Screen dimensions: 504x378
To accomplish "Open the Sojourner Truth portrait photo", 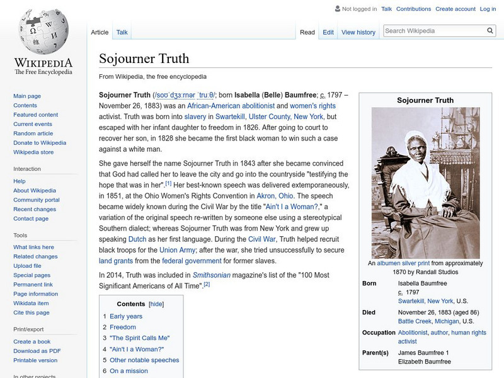I will 425,183.
